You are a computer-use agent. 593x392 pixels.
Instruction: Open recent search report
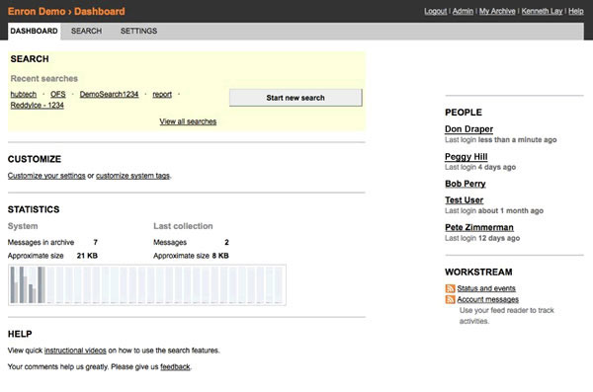[x=162, y=94]
